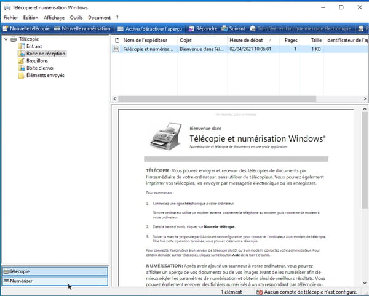Viewport: 369px width, 296px height.
Task: Click the Boîte de réception folder icon
Action: coord(22,54)
